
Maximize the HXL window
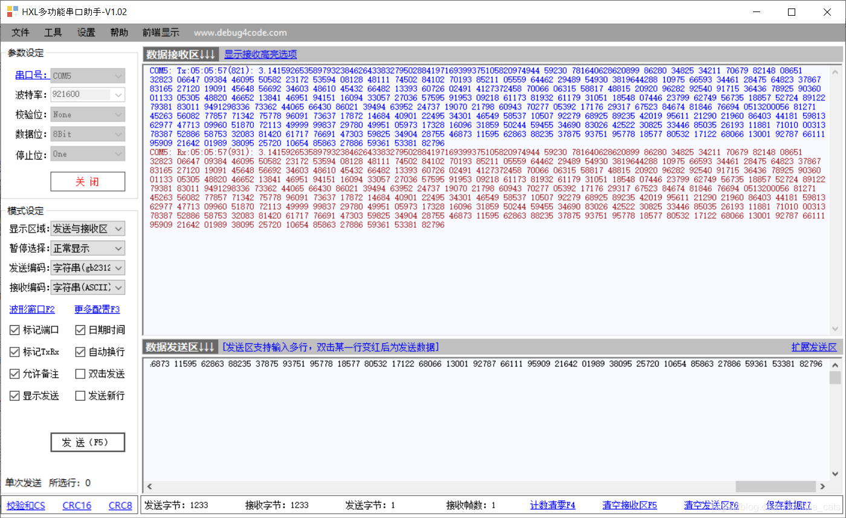(792, 11)
